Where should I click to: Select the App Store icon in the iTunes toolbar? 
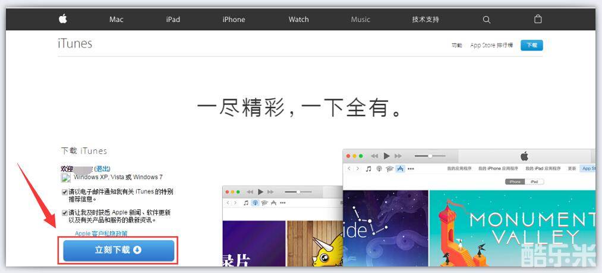pyautogui.click(x=400, y=169)
